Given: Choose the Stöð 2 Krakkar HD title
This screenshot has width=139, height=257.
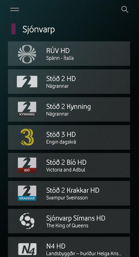Looking at the screenshot, I should click(x=73, y=190).
